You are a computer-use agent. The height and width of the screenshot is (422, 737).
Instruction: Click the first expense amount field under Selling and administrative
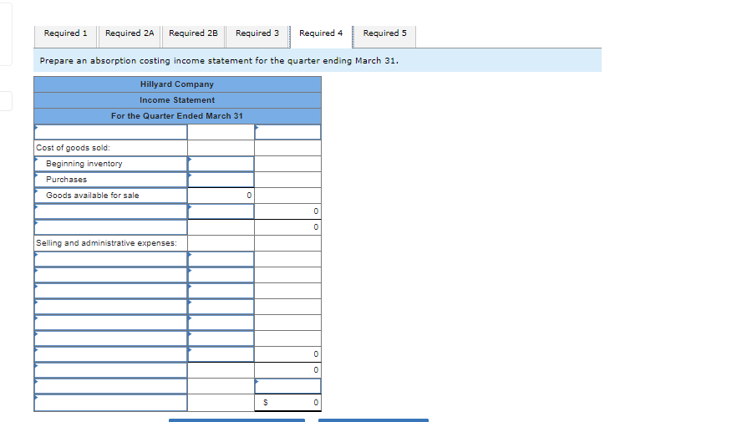point(221,259)
